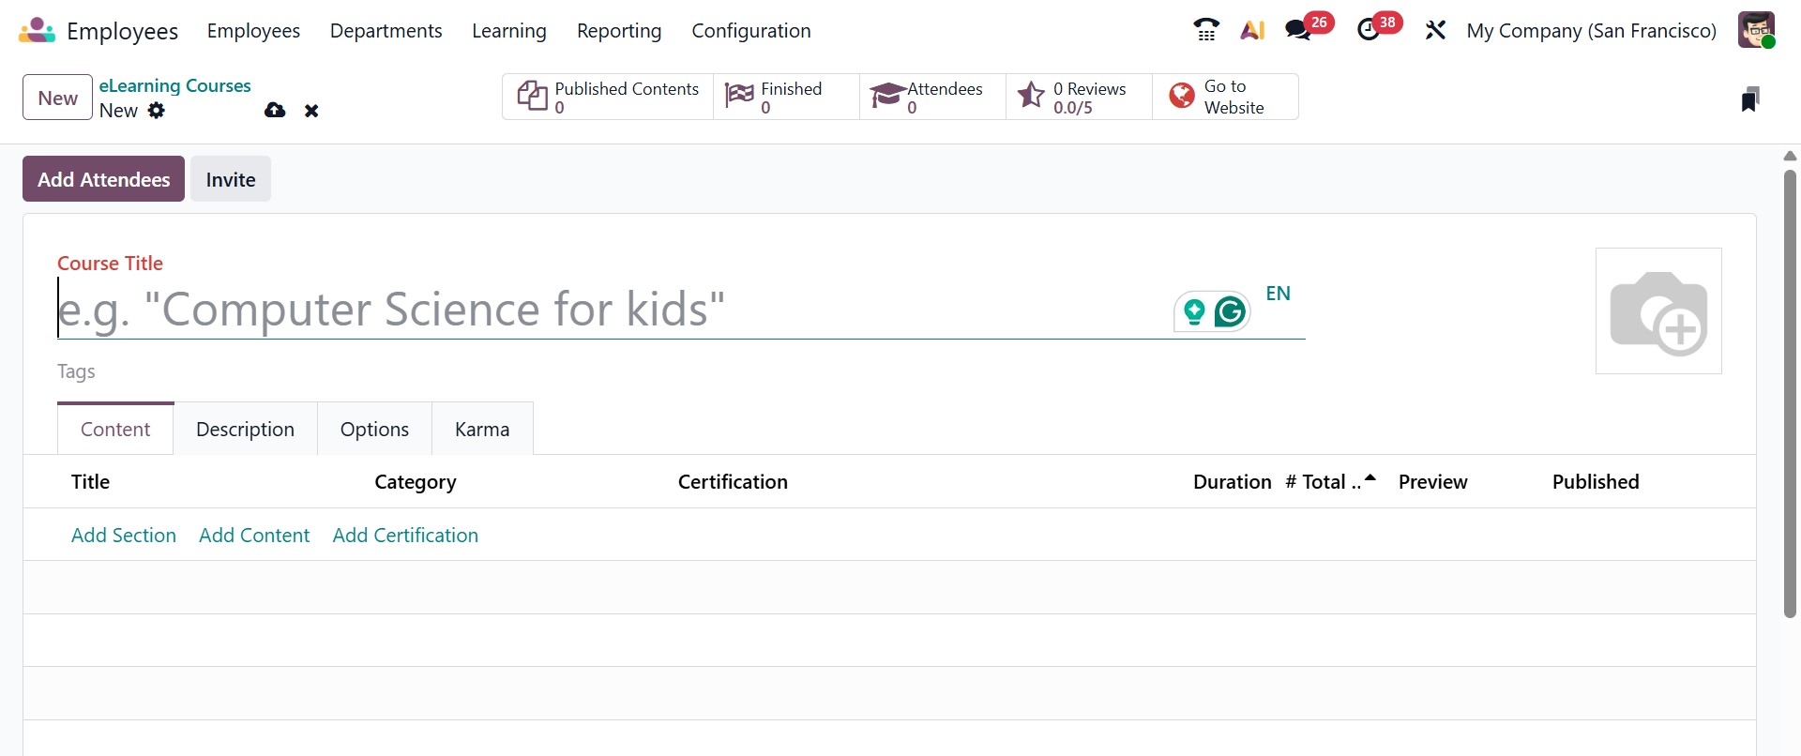Viewport: 1801px width, 756px height.
Task: Discard changes with the X icon
Action: 311,111
